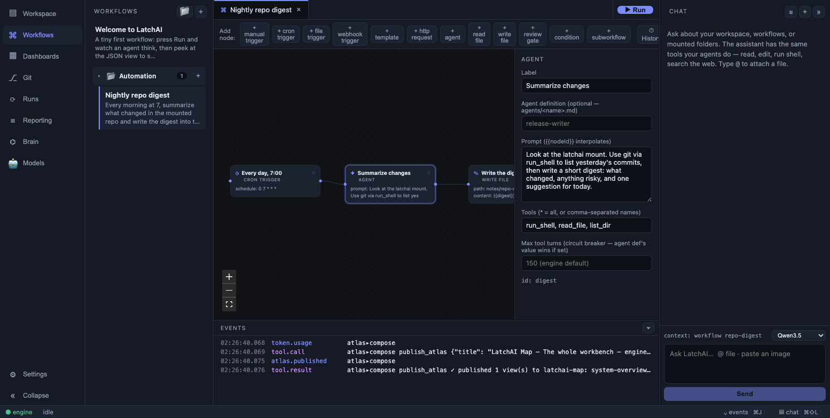The height and width of the screenshot is (418, 830).
Task: Add an agent node
Action: [x=452, y=34]
